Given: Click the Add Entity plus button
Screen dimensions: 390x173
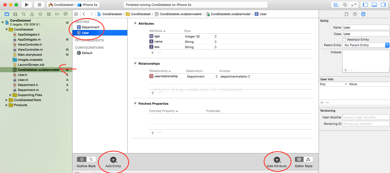Looking at the screenshot, I should (113, 160).
